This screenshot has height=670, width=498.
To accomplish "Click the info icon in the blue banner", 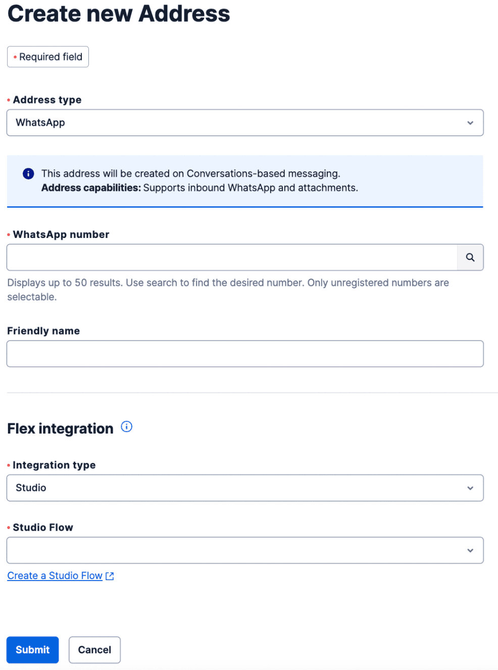I will [x=28, y=173].
